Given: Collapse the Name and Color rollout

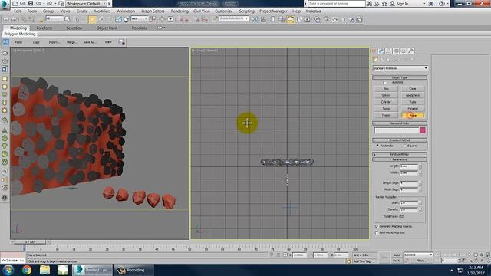Looking at the screenshot, I should point(400,123).
